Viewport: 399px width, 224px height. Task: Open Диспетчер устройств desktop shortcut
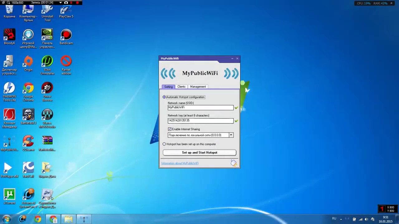(x=9, y=65)
